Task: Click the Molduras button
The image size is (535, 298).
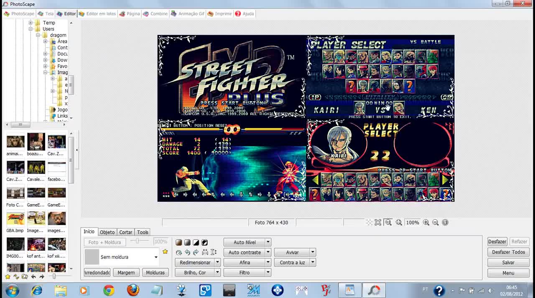Action: click(155, 273)
